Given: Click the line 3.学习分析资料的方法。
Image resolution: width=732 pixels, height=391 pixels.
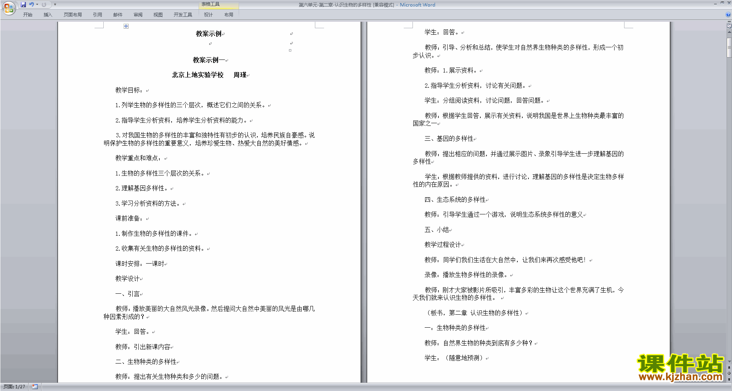Looking at the screenshot, I should click(148, 203).
